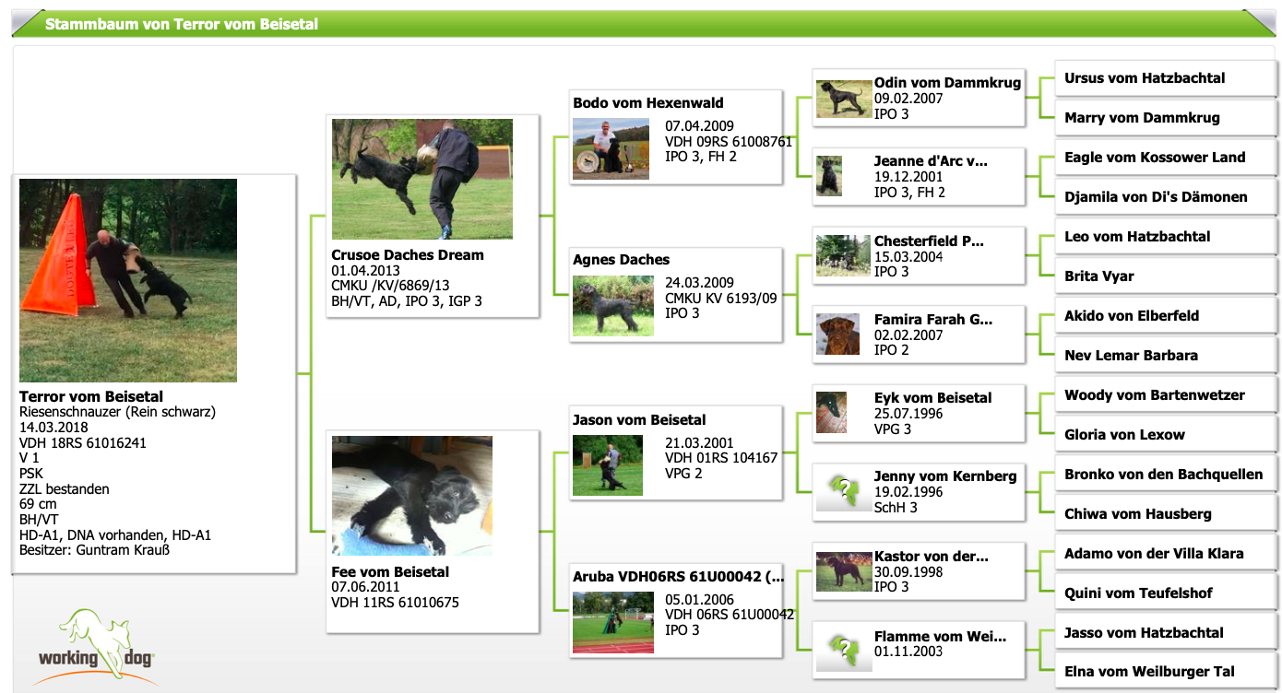Screen dimensions: 1282x693
Task: Click the 'VDH 09RS 61008761' registration text
Action: click(729, 142)
